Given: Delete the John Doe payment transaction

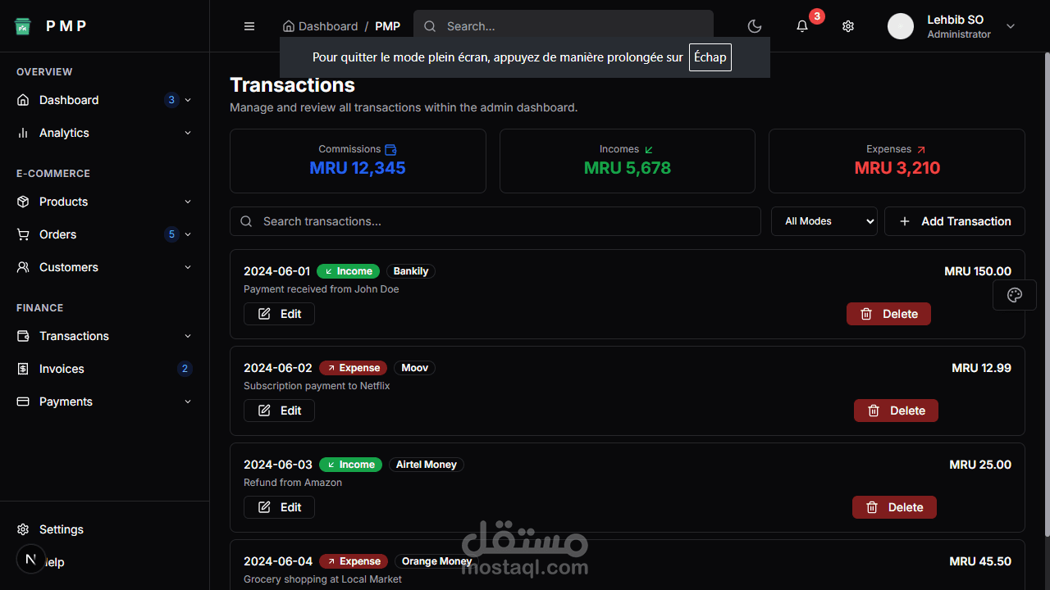Looking at the screenshot, I should [888, 314].
